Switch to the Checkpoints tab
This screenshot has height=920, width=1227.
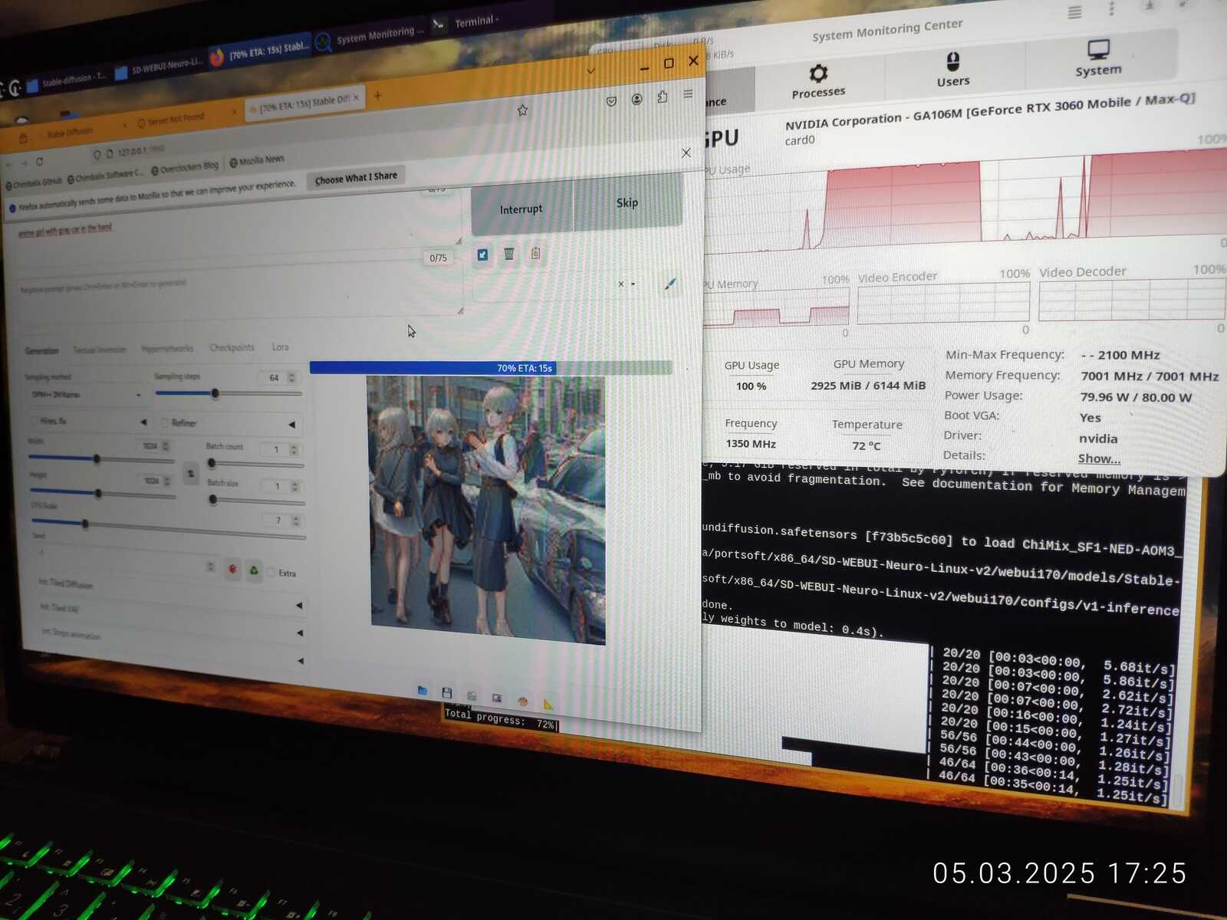(x=232, y=347)
